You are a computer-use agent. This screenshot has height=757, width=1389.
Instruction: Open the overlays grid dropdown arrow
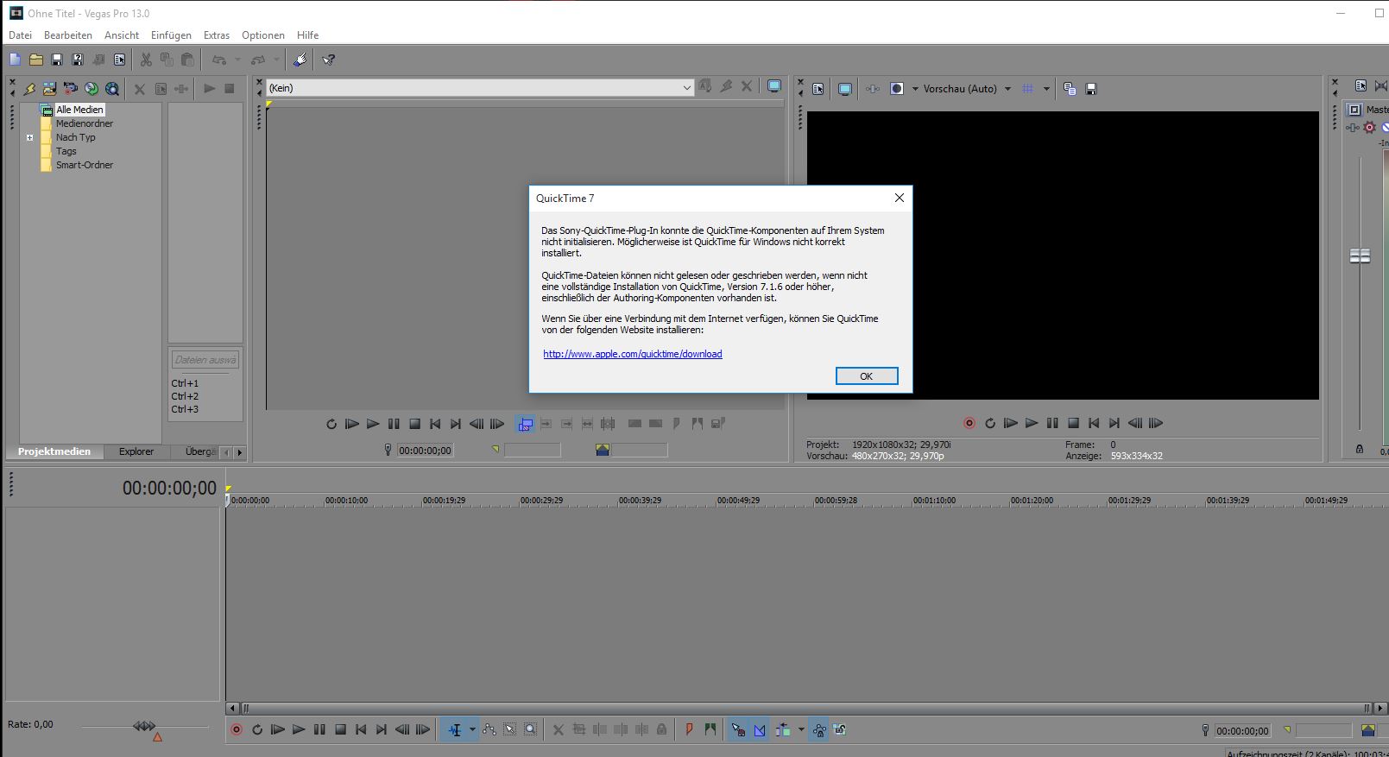(1046, 89)
